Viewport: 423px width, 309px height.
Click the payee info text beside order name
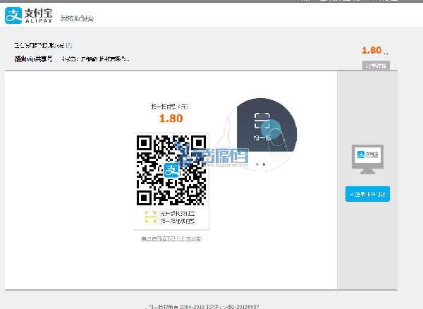(x=95, y=59)
